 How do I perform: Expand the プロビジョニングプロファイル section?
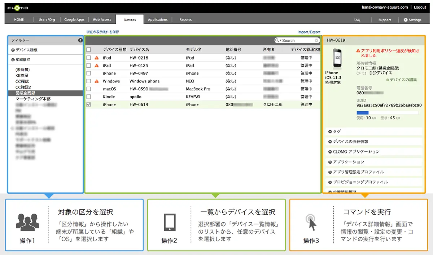[x=373, y=182]
